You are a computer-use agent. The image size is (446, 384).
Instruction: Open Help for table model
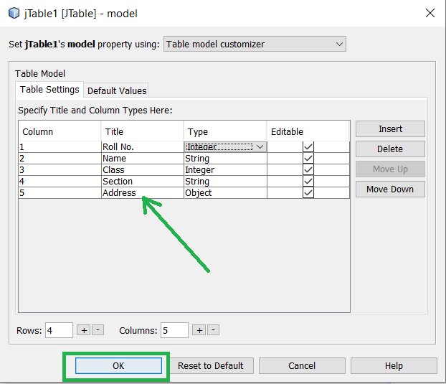point(394,366)
